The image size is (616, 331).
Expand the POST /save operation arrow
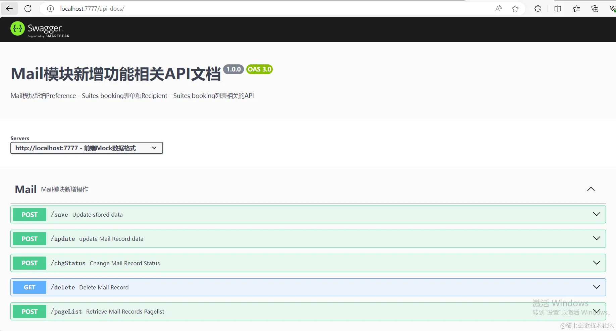(597, 214)
